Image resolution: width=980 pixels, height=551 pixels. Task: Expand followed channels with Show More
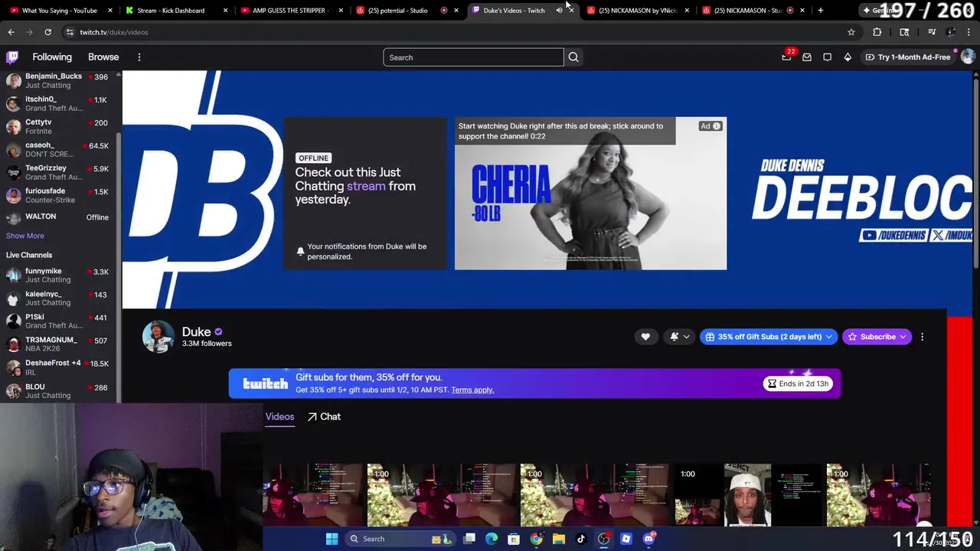(x=25, y=236)
